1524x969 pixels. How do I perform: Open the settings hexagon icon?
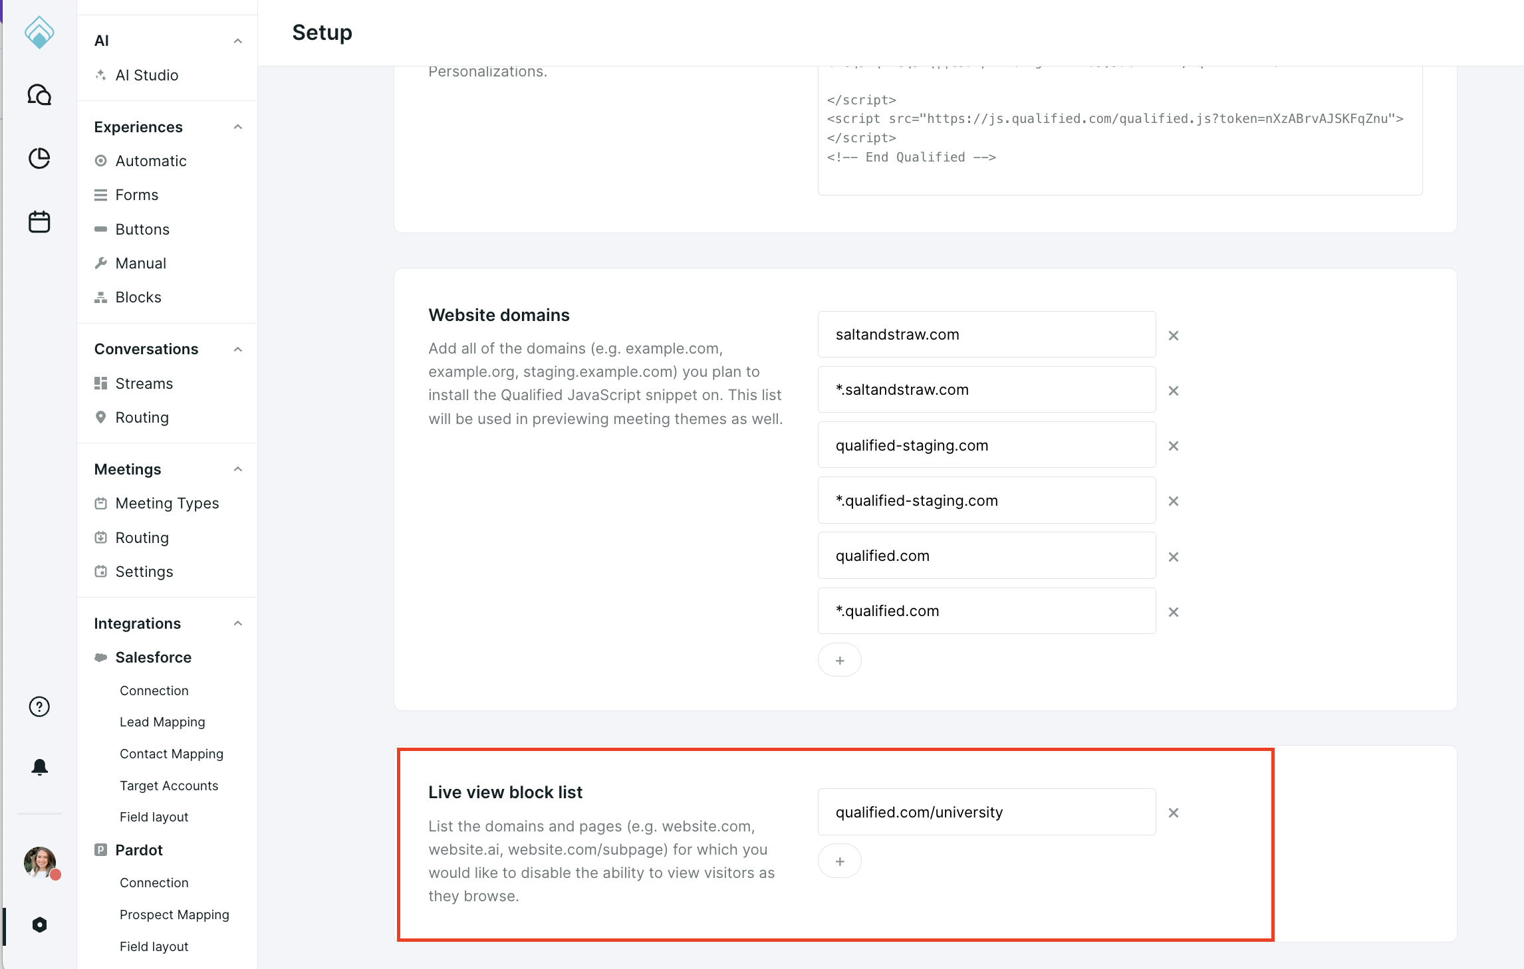point(39,924)
